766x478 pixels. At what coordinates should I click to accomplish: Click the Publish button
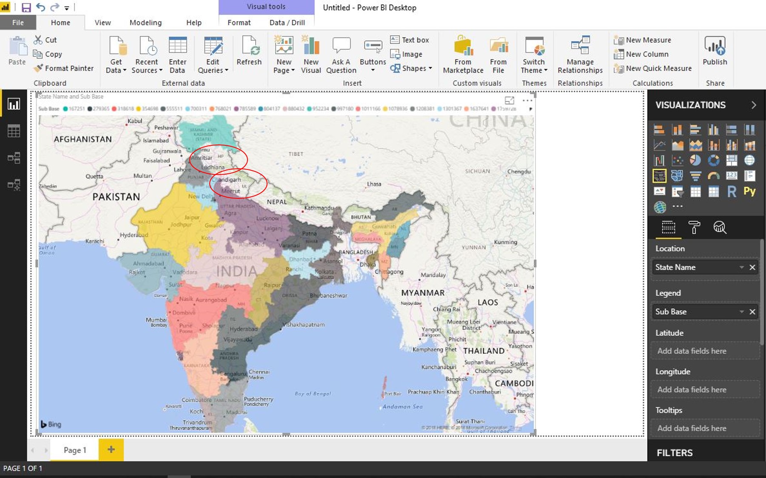715,51
